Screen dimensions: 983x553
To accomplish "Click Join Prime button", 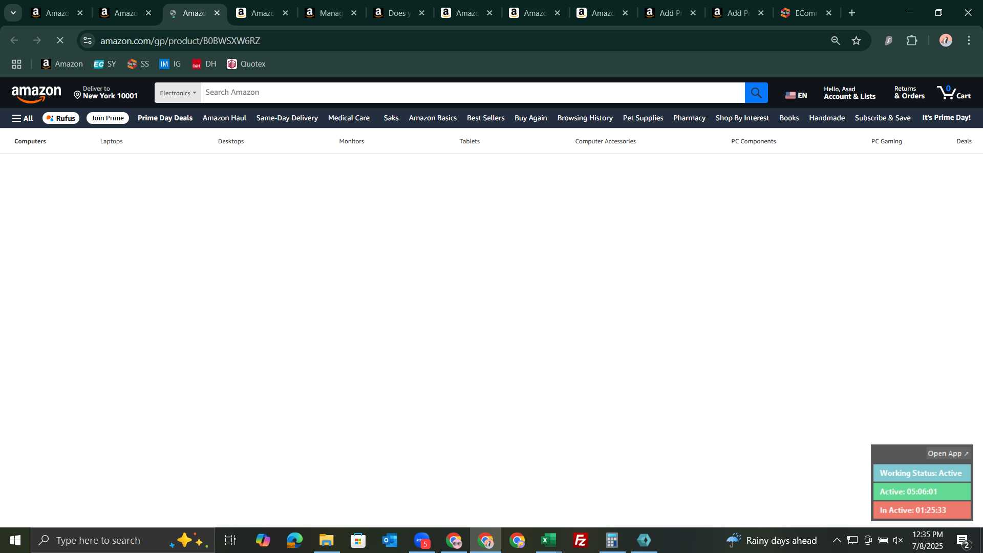I will click(x=108, y=118).
